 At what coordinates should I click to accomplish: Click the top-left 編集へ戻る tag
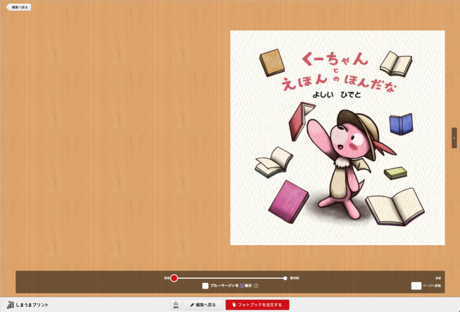pos(19,7)
